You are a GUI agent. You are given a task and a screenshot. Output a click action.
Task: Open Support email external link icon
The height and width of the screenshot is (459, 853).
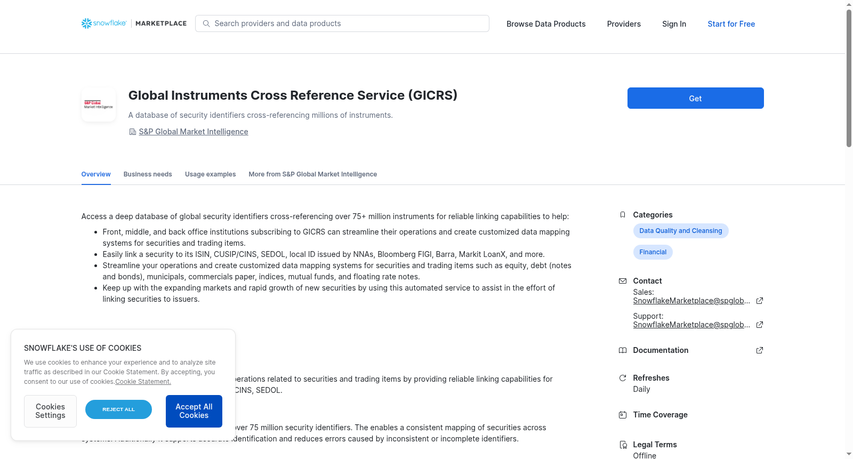click(x=760, y=325)
